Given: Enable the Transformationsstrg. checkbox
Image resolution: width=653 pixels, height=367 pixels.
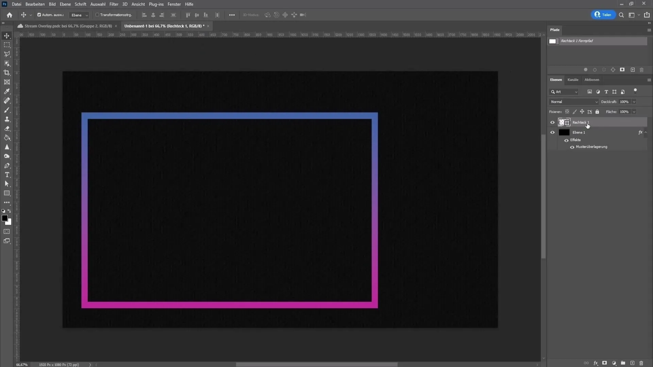Looking at the screenshot, I should [x=97, y=15].
